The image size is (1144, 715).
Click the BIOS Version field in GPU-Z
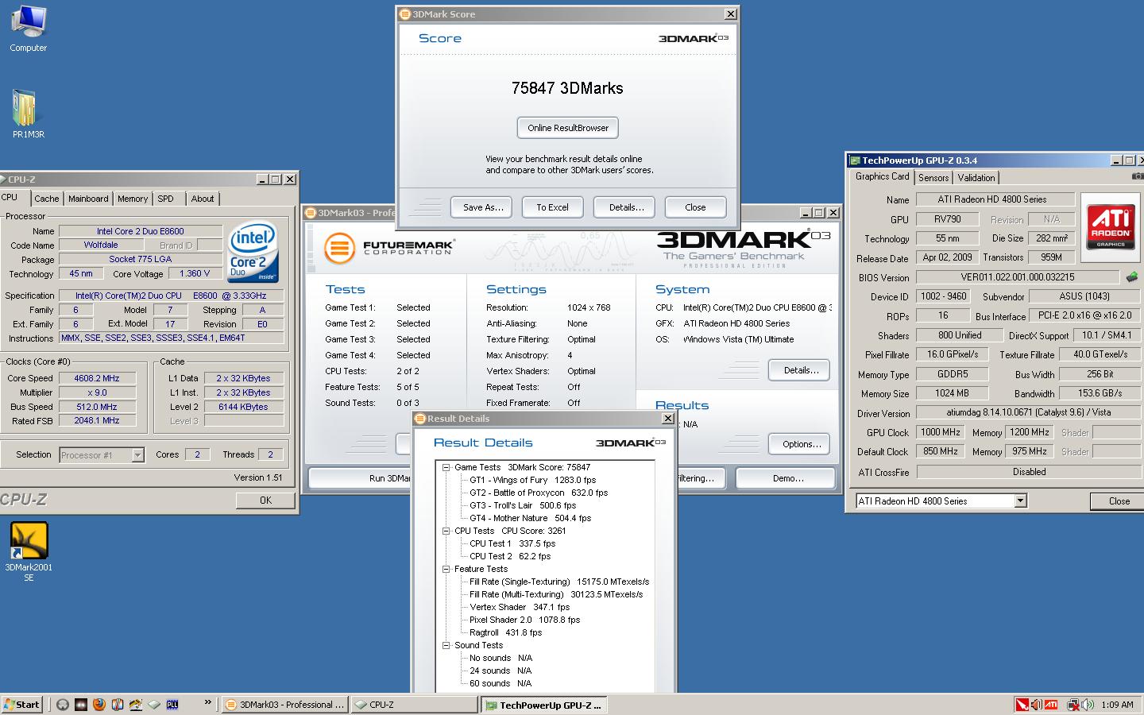[x=1018, y=277]
